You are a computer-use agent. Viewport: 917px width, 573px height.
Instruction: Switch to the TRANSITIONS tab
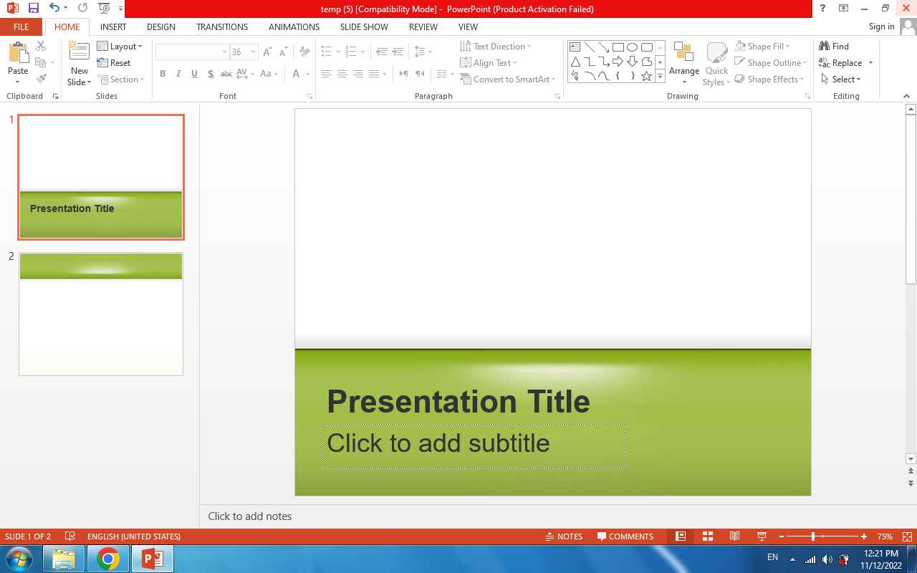222,27
